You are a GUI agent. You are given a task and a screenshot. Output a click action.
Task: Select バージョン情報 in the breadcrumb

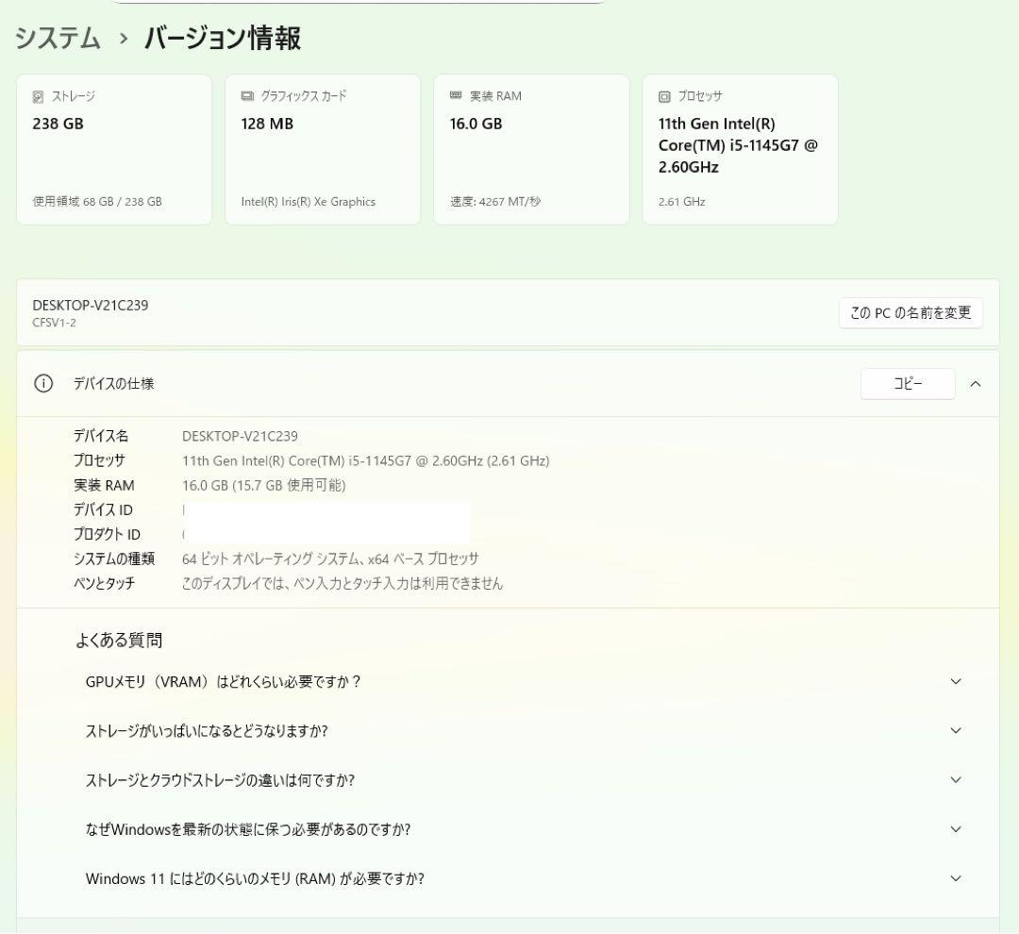point(210,40)
